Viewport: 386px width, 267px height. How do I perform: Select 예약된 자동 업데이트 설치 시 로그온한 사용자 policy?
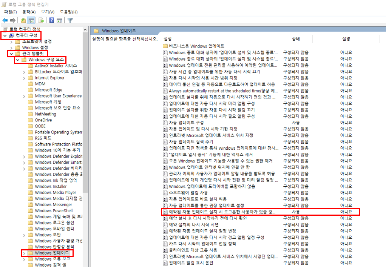click(222, 212)
